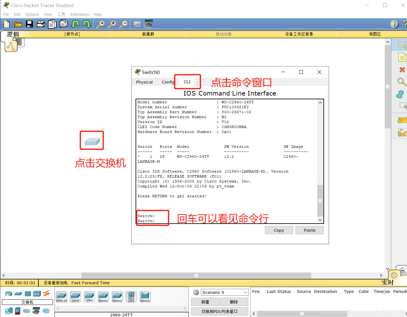This screenshot has height=317, width=407.
Task: Open the Options menu
Action: pyautogui.click(x=32, y=15)
